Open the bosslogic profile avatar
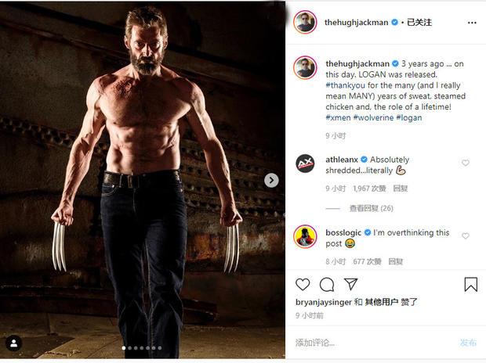 click(x=305, y=236)
